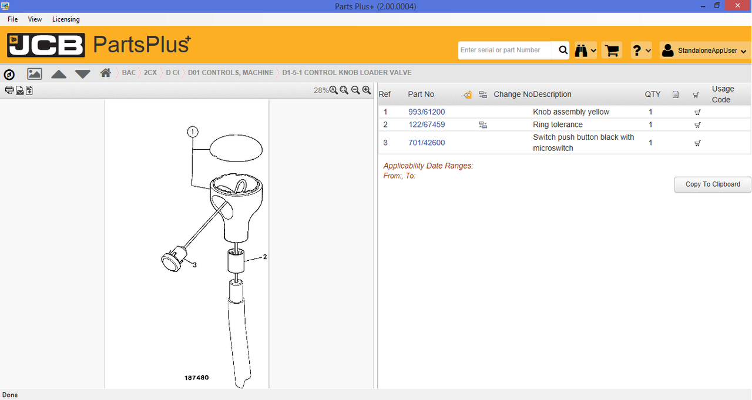Click the Description column header
This screenshot has width=752, height=400.
point(552,95)
